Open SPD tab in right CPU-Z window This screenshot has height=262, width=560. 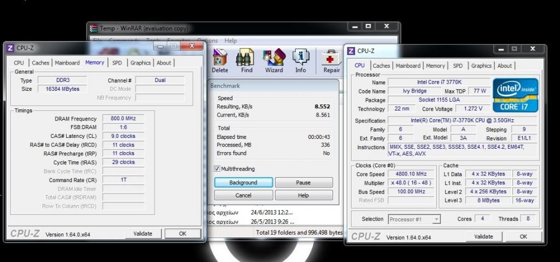click(x=458, y=66)
